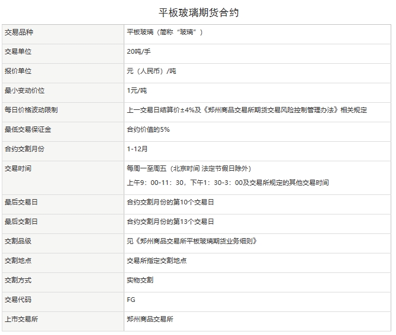Viewport: 396px width, 335px height.
Task: Click the value 平板玻璃（简称"玻璃"）
Action: click(x=165, y=32)
